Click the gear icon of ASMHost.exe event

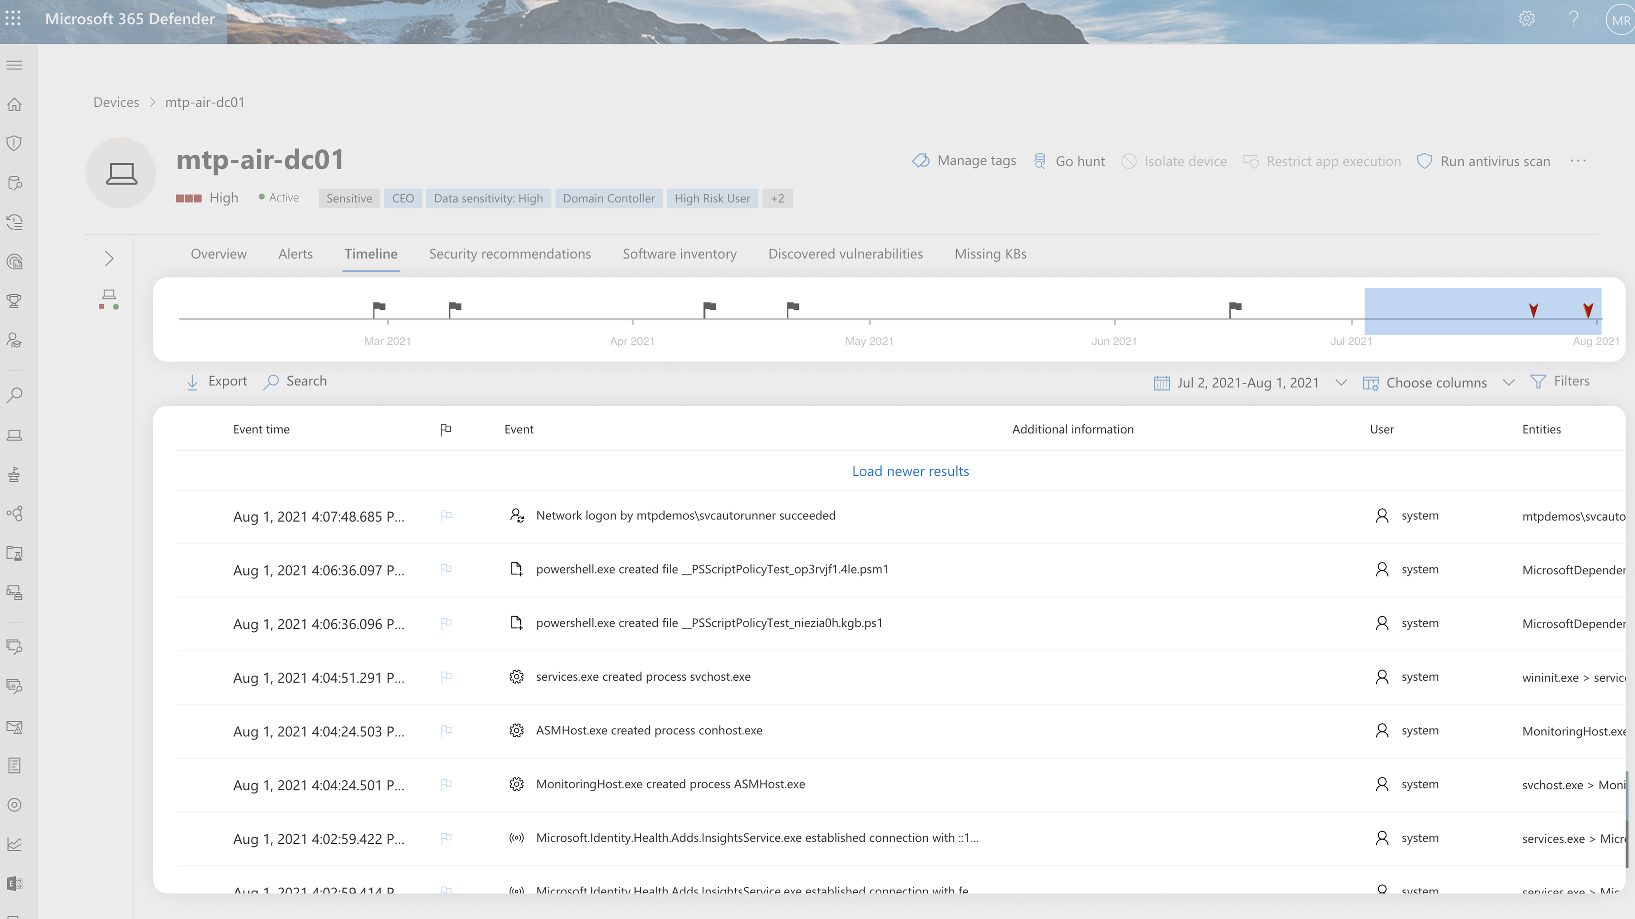tap(516, 731)
